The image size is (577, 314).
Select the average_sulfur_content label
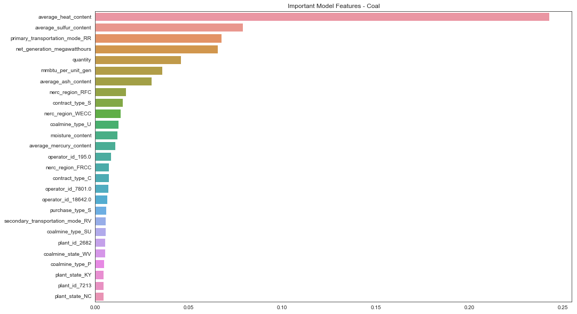click(63, 28)
